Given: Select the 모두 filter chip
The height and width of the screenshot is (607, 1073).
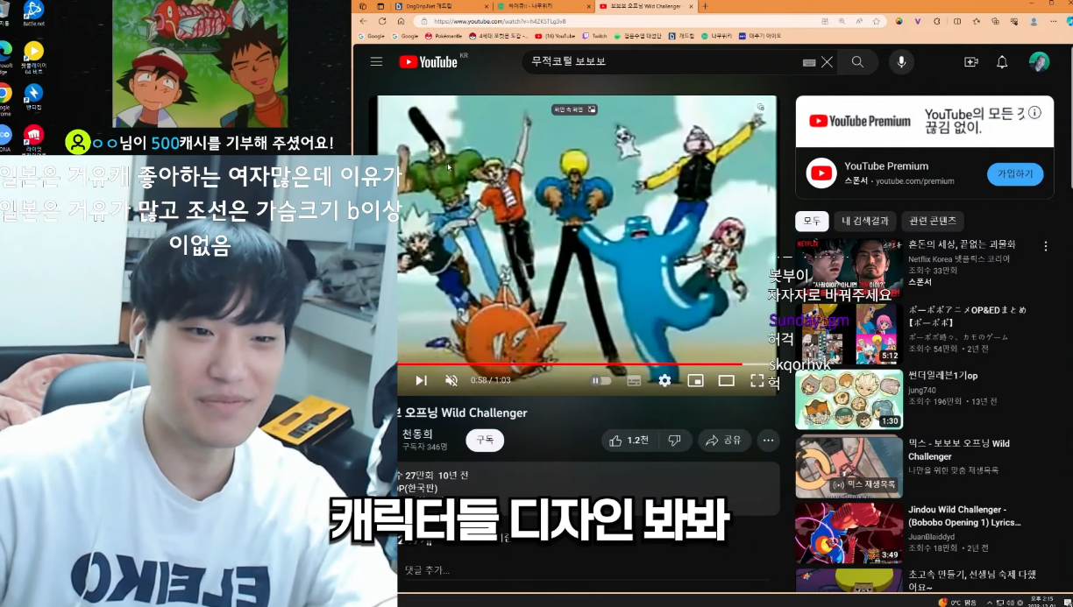Looking at the screenshot, I should [x=812, y=221].
